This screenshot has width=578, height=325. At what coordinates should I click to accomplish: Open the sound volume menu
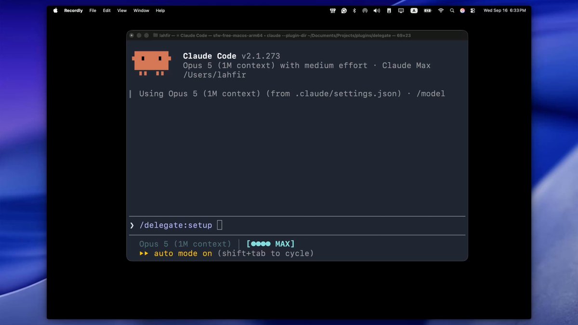point(377,11)
